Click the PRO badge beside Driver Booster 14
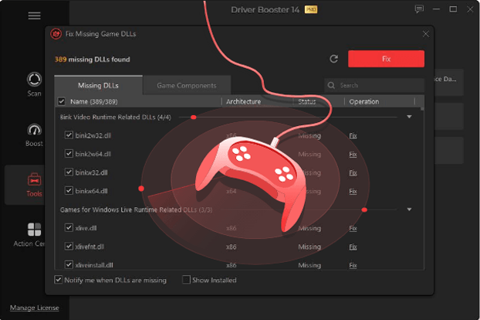 [311, 10]
